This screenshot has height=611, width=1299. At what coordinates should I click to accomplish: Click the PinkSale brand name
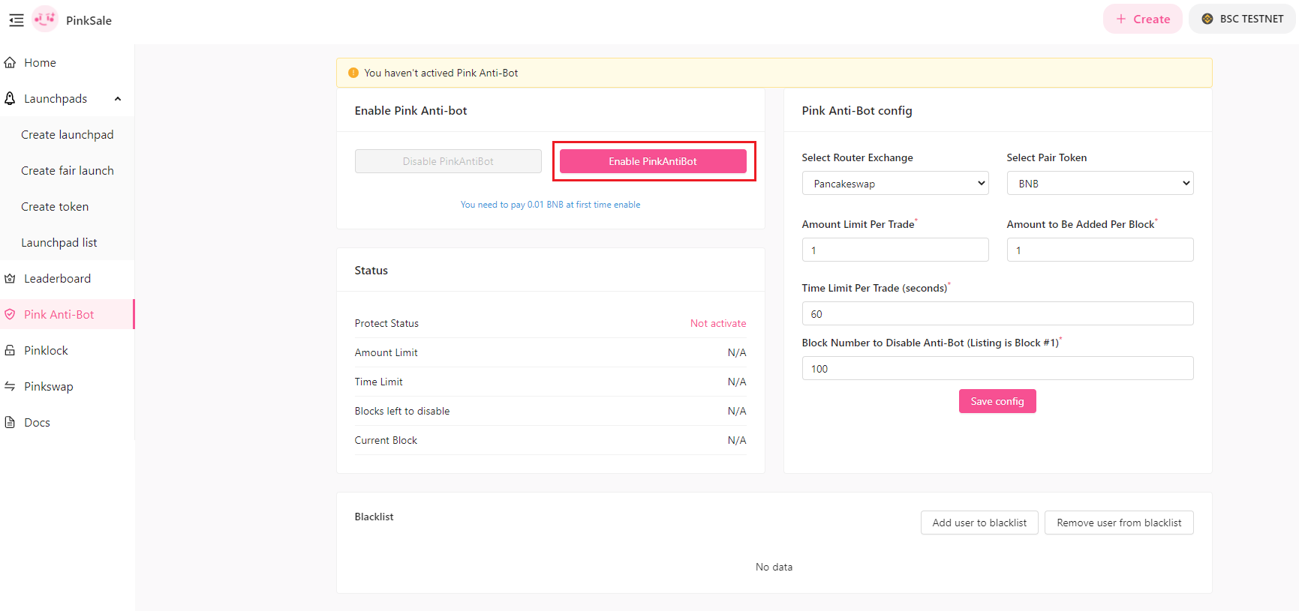click(x=89, y=20)
